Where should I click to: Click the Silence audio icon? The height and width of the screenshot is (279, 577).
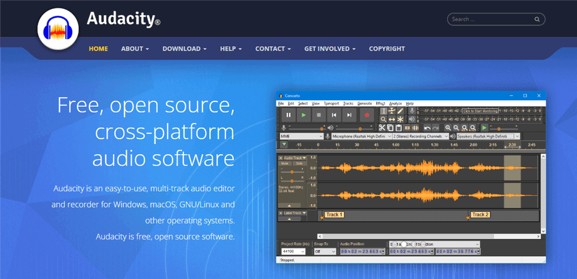[x=415, y=128]
